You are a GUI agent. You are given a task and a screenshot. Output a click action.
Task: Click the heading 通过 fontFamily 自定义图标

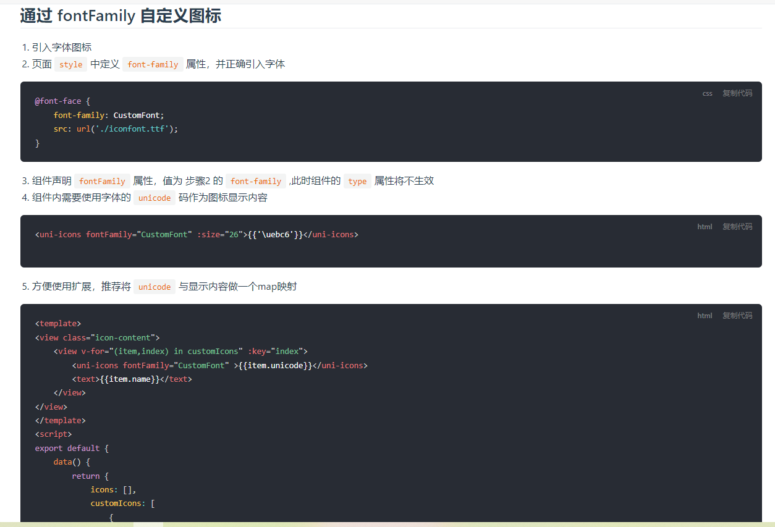(121, 15)
